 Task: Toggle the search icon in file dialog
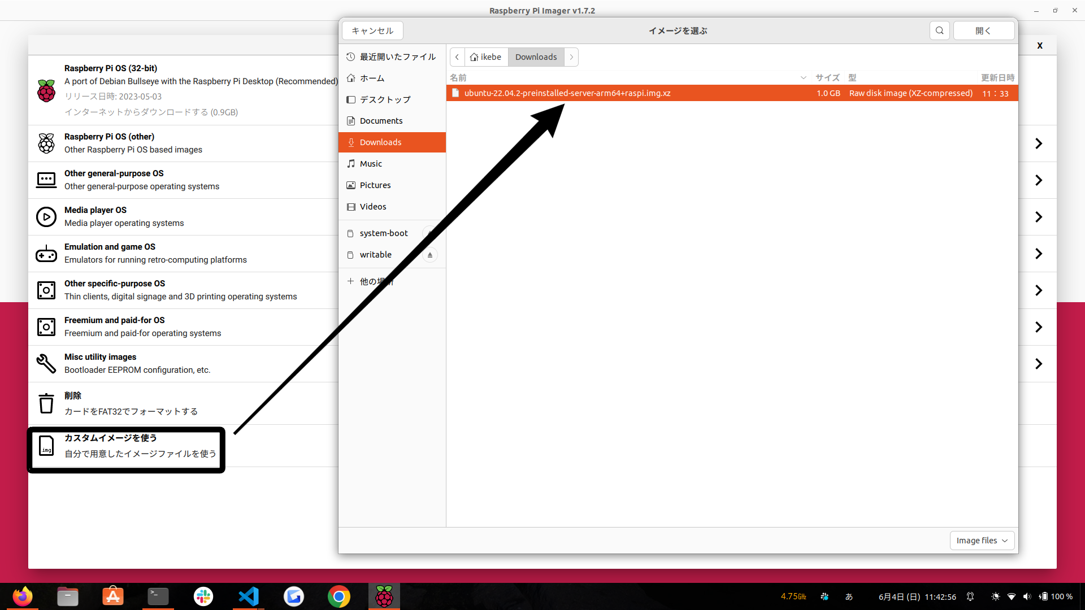pyautogui.click(x=940, y=30)
